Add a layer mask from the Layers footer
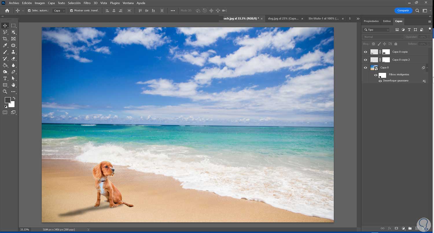The height and width of the screenshot is (233, 434). [x=396, y=228]
